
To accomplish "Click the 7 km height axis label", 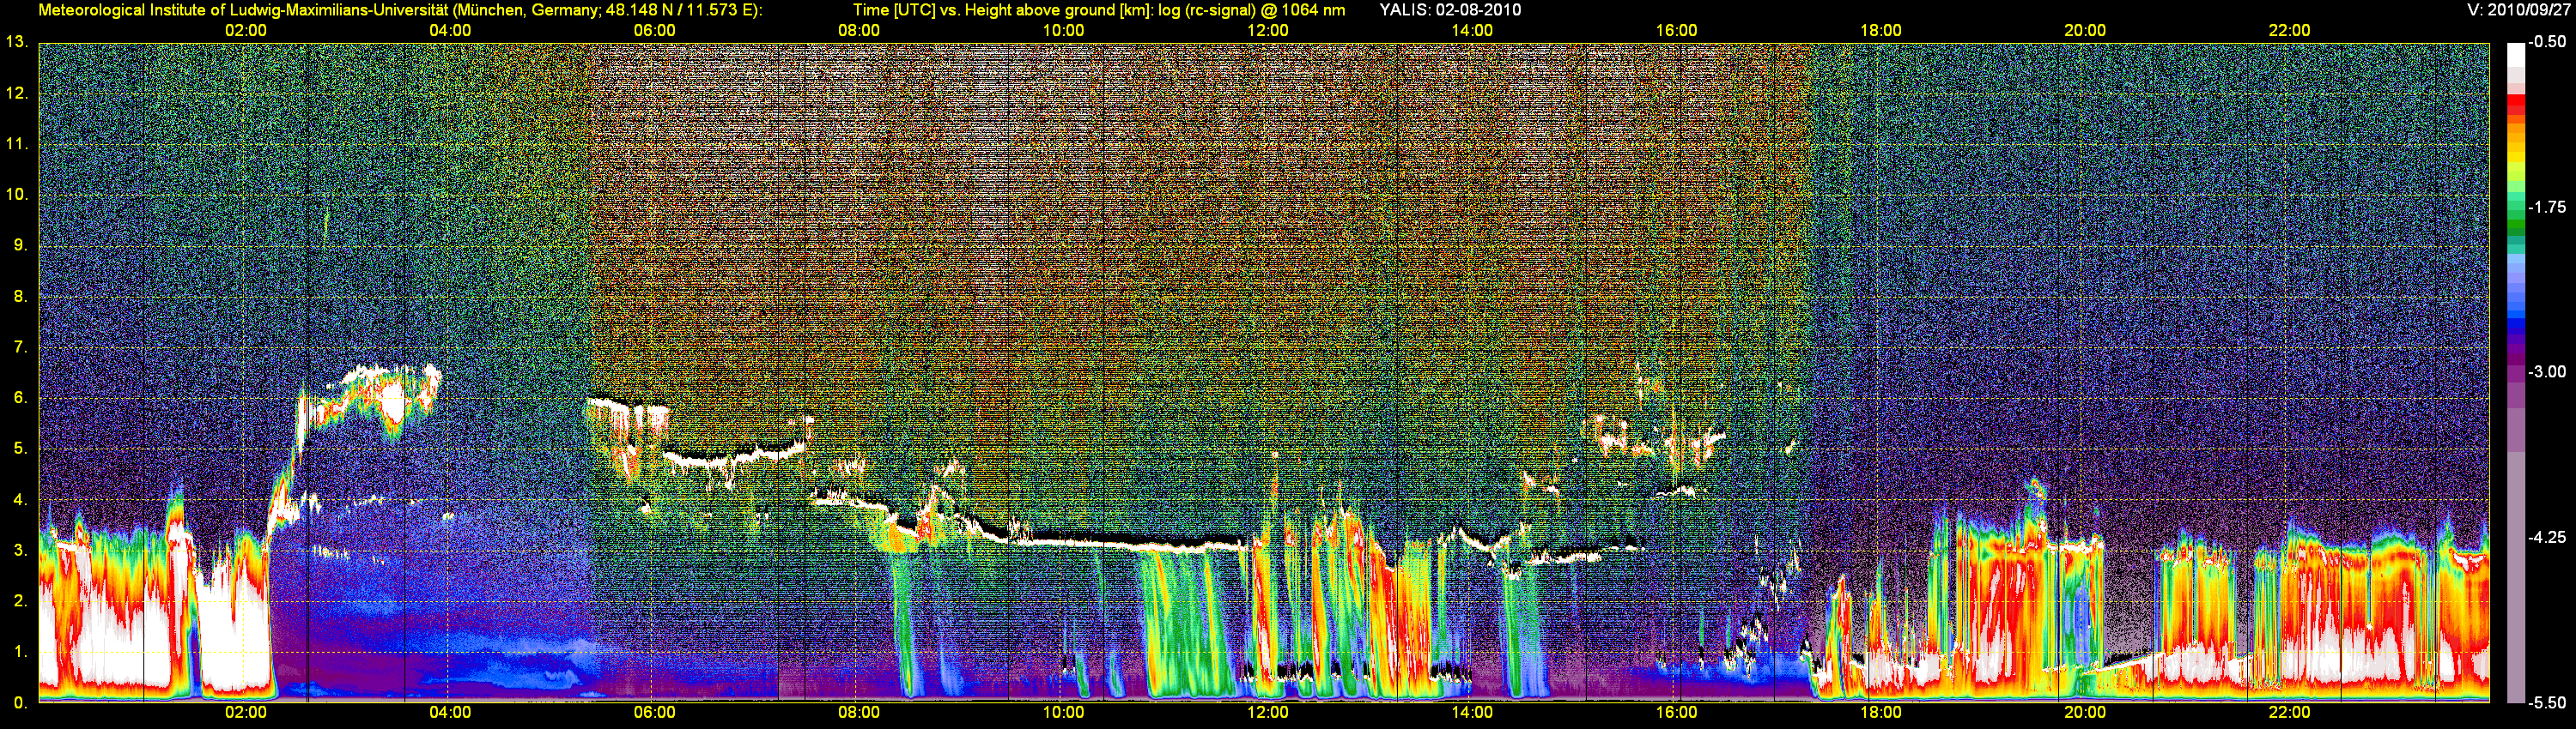I will tap(20, 347).
